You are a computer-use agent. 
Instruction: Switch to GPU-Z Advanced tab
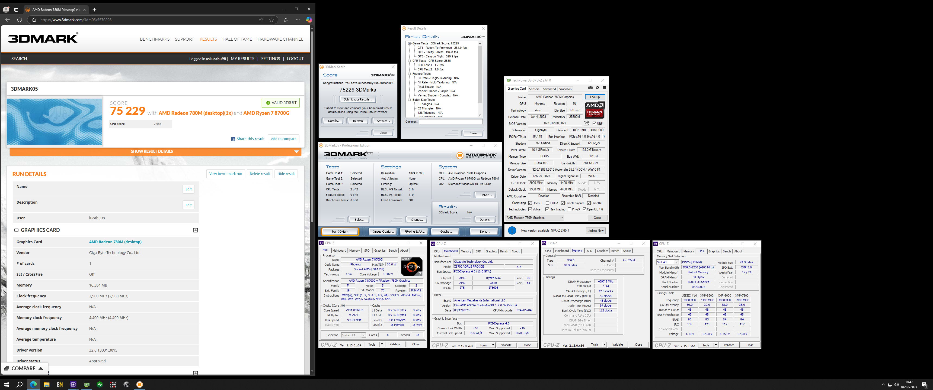point(549,89)
